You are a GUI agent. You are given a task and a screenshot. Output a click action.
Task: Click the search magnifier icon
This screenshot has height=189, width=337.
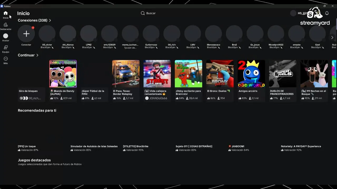(143, 13)
